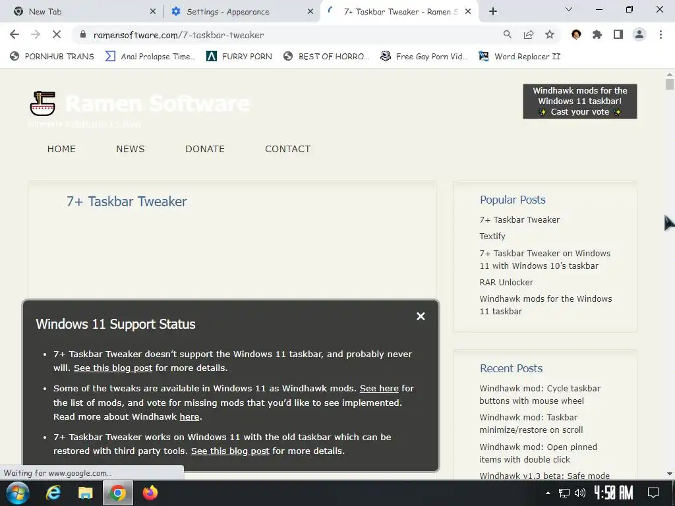Open Windhawk mods for Windows 11 taskbar post
The width and height of the screenshot is (675, 506).
point(545,304)
